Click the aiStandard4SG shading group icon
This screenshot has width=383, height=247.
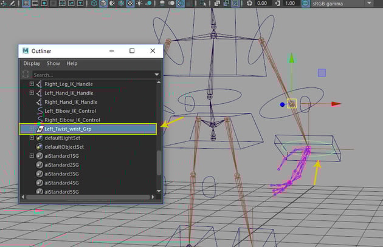[x=40, y=183]
